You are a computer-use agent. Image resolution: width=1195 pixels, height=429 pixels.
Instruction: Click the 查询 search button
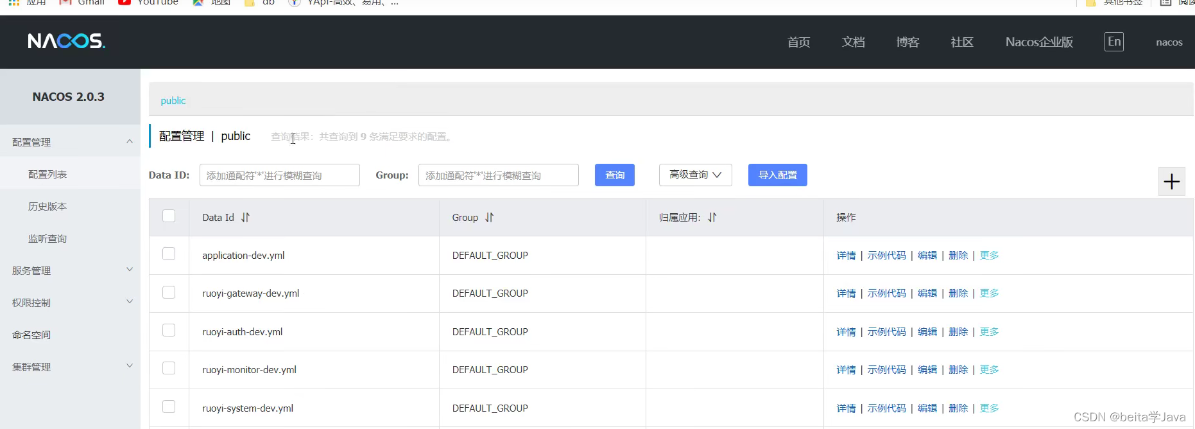[x=615, y=175]
